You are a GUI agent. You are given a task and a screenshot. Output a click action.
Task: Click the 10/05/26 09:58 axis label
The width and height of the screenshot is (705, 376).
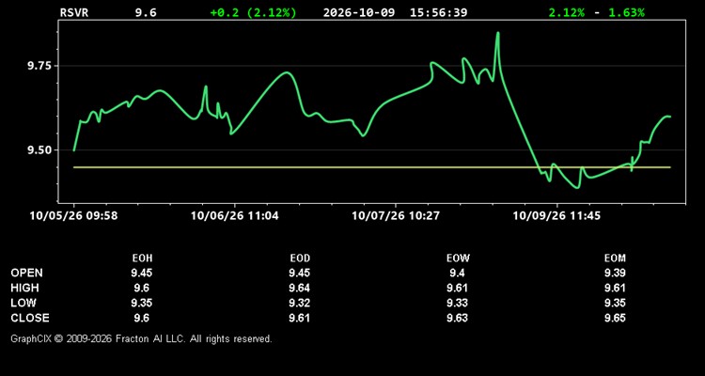(x=73, y=216)
